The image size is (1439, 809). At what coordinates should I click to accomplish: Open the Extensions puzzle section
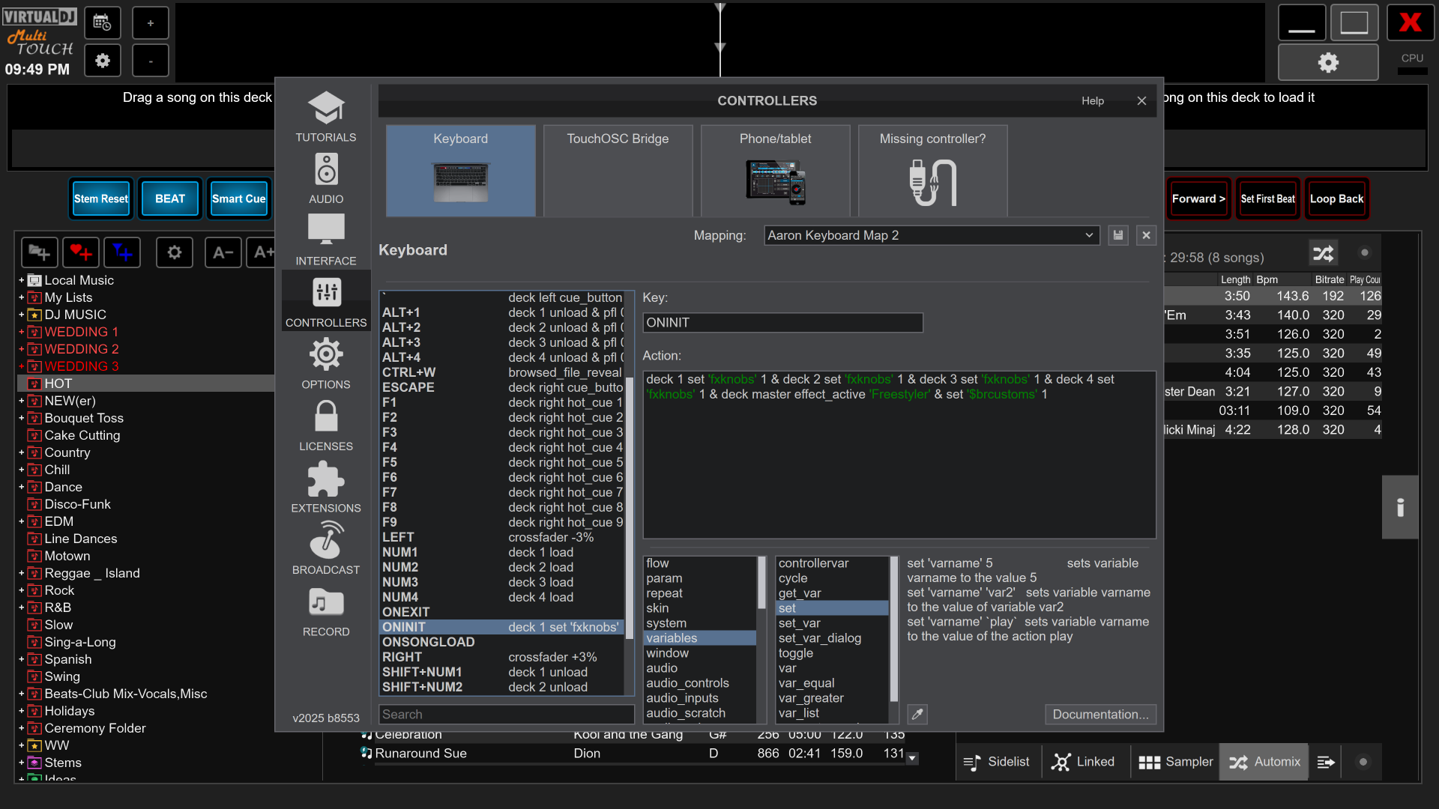(325, 487)
